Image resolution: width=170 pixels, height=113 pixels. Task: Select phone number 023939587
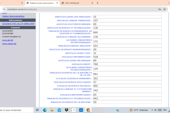click(8, 31)
